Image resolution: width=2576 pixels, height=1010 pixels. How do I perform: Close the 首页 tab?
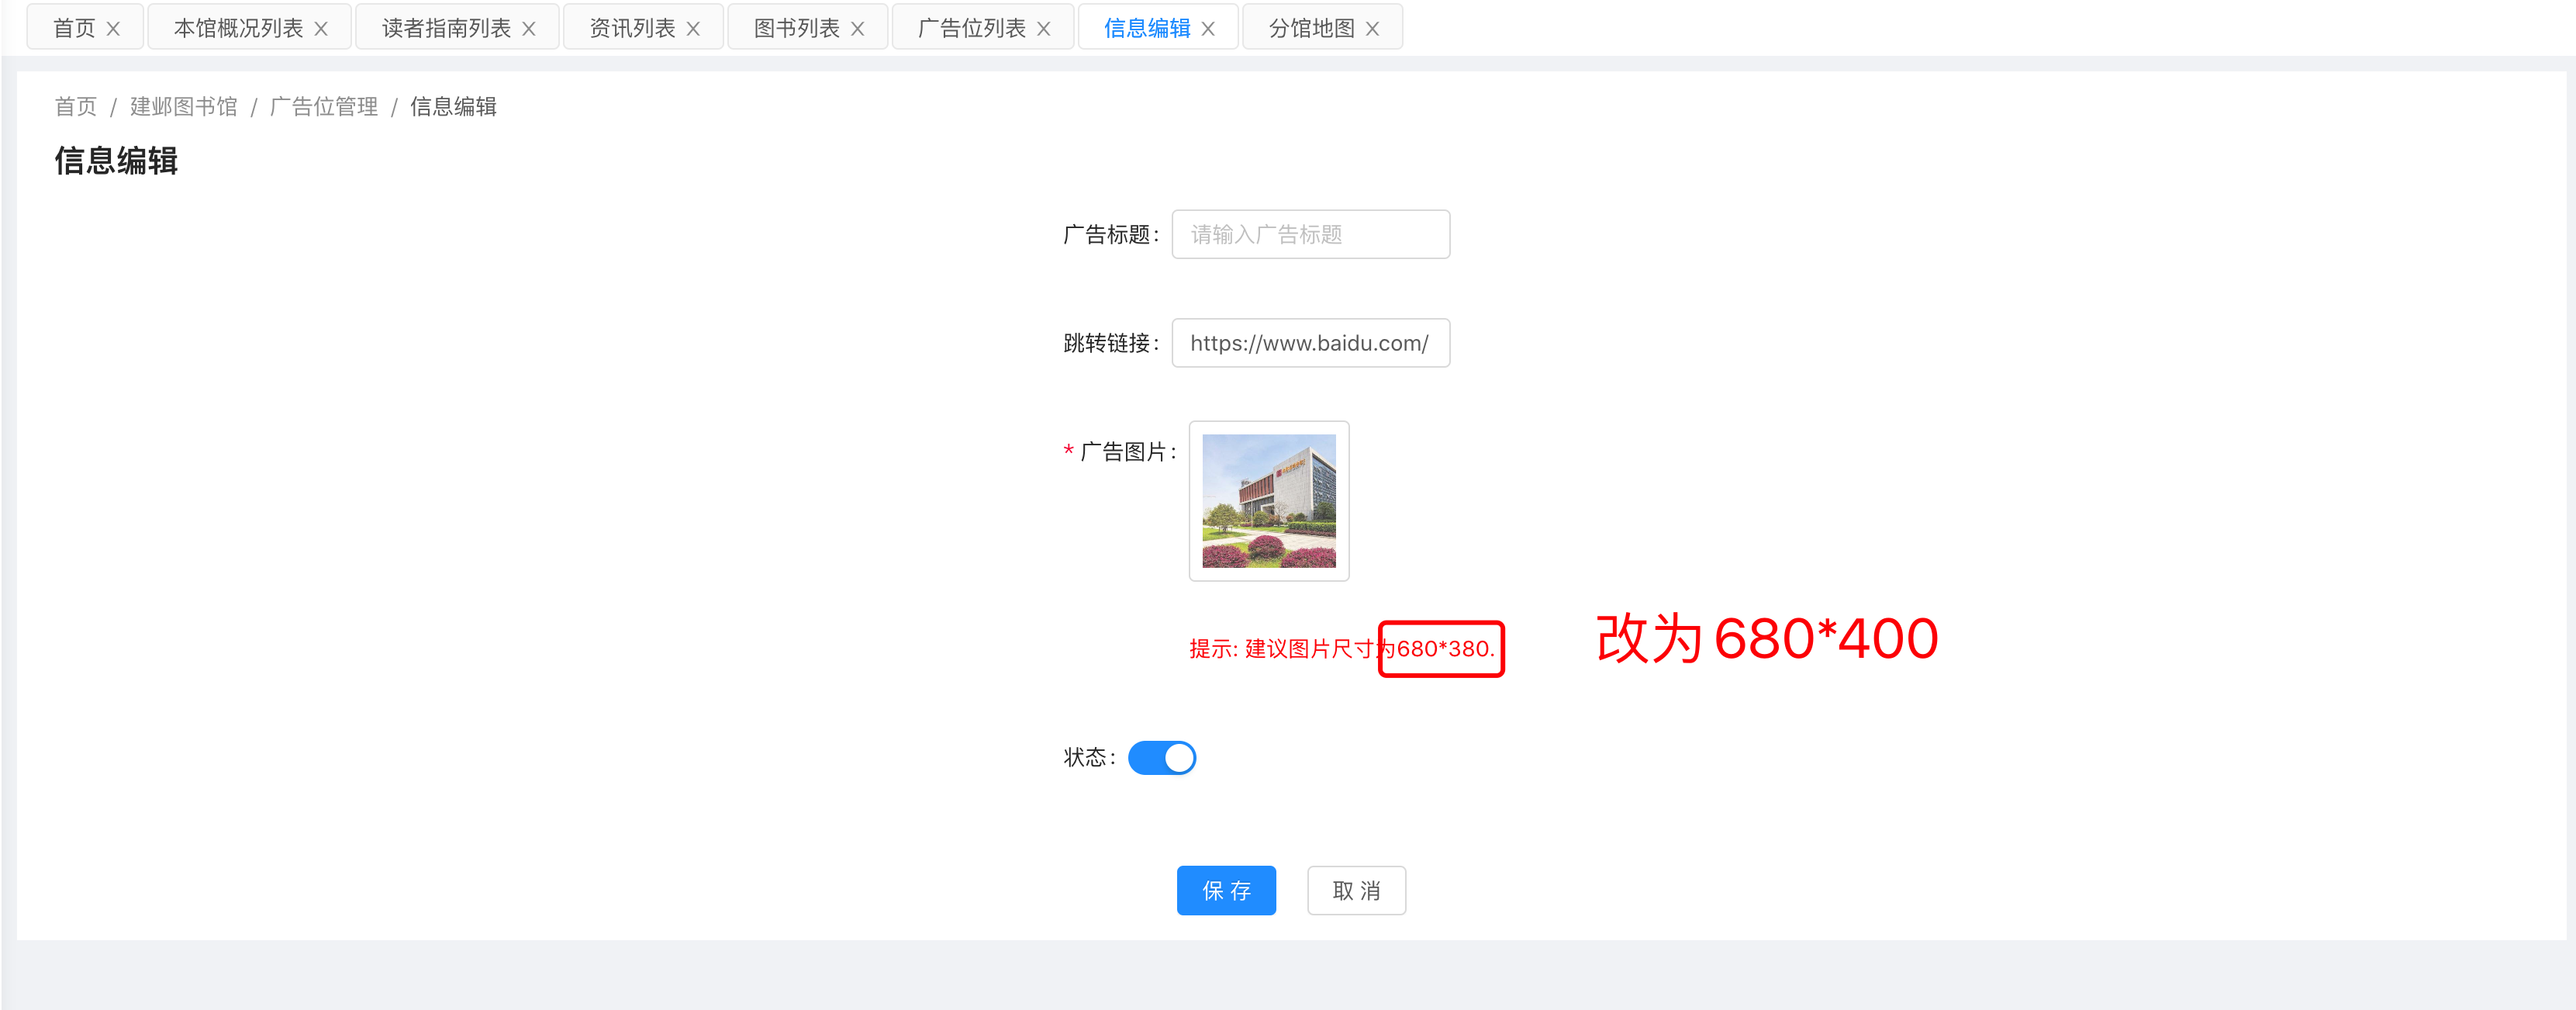113,29
